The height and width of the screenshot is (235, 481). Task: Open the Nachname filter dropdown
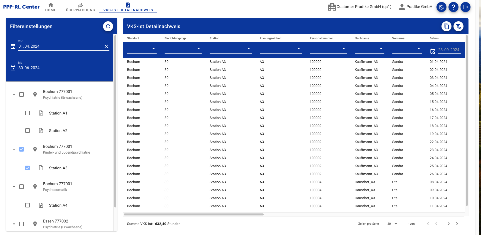click(369, 49)
